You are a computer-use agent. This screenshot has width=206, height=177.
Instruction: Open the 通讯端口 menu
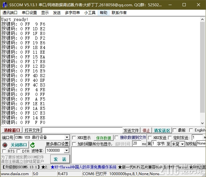coord(10,13)
